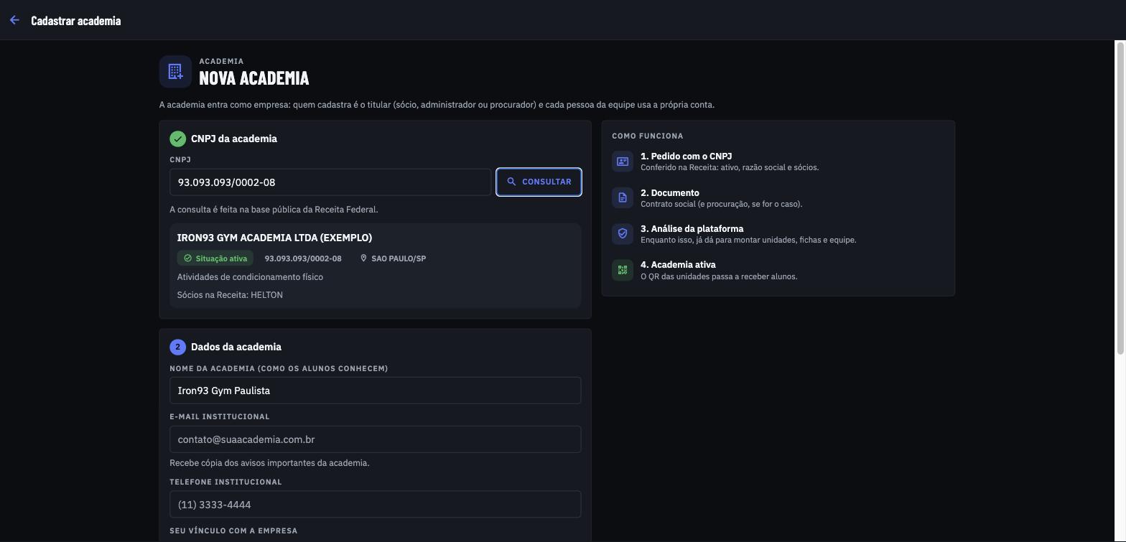Click the E-mail institucional field
The height and width of the screenshot is (542, 1126).
(375, 439)
